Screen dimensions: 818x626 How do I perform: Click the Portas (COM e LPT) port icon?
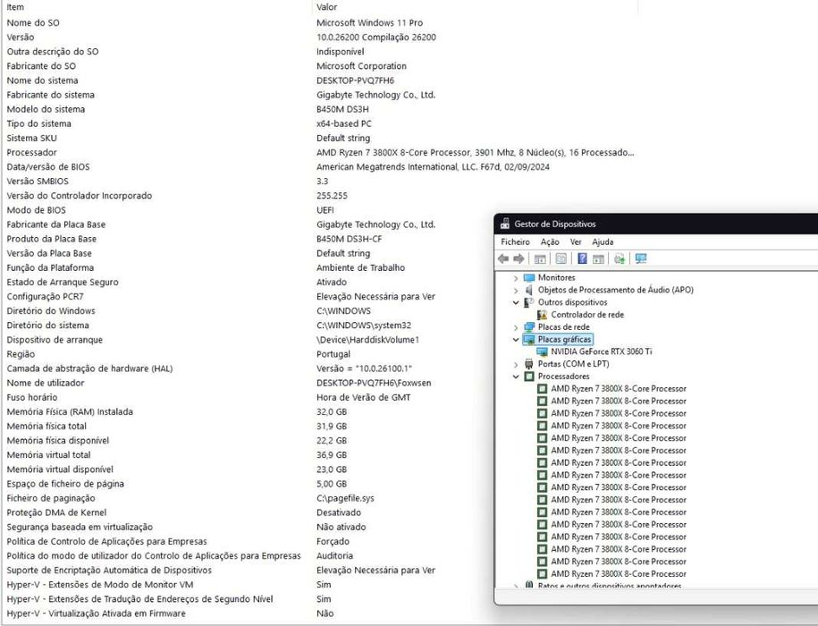tap(529, 364)
